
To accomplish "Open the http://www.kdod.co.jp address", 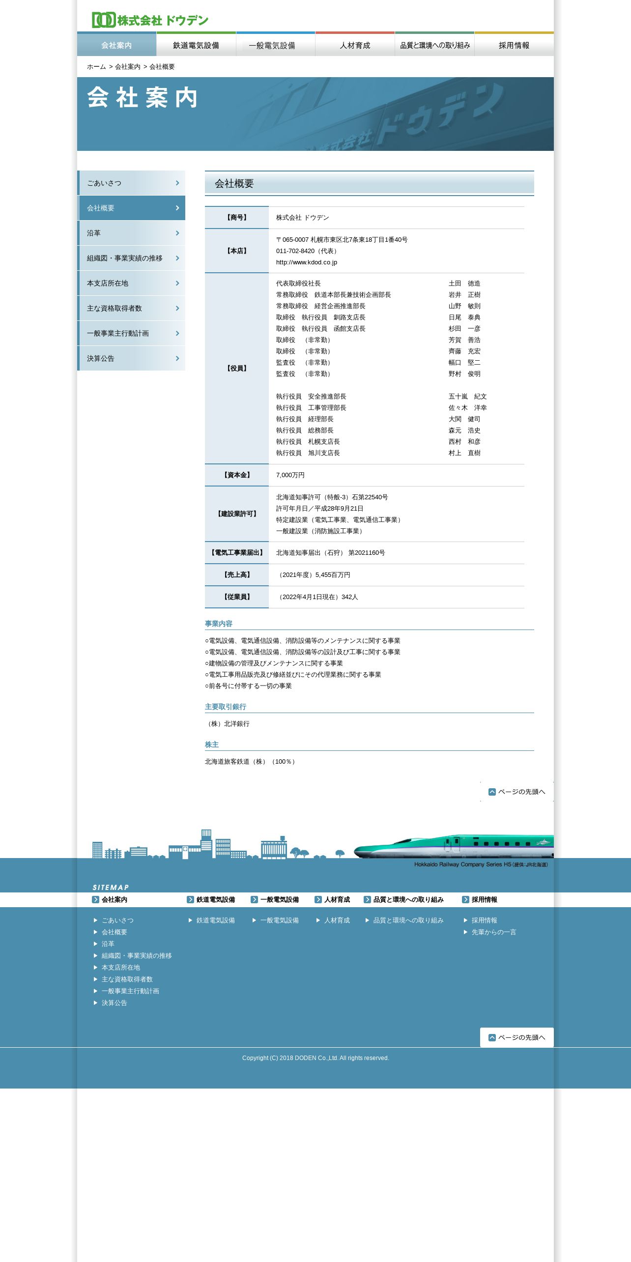I will pyautogui.click(x=307, y=262).
